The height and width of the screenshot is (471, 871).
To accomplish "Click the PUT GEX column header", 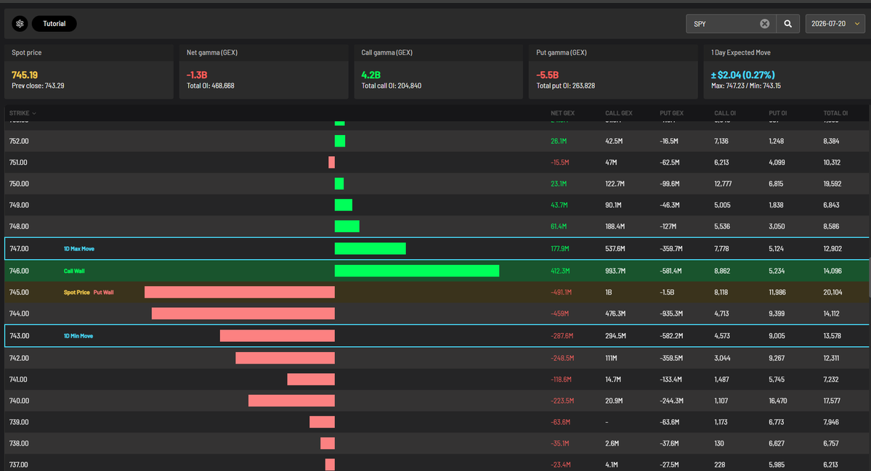I will click(671, 113).
